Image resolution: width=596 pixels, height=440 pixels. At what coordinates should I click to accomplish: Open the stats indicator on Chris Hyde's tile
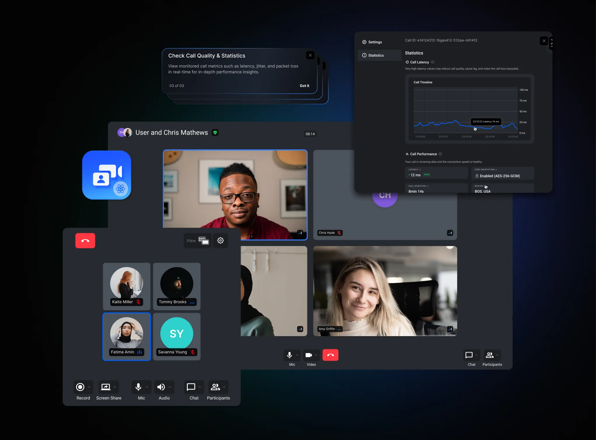[450, 233]
